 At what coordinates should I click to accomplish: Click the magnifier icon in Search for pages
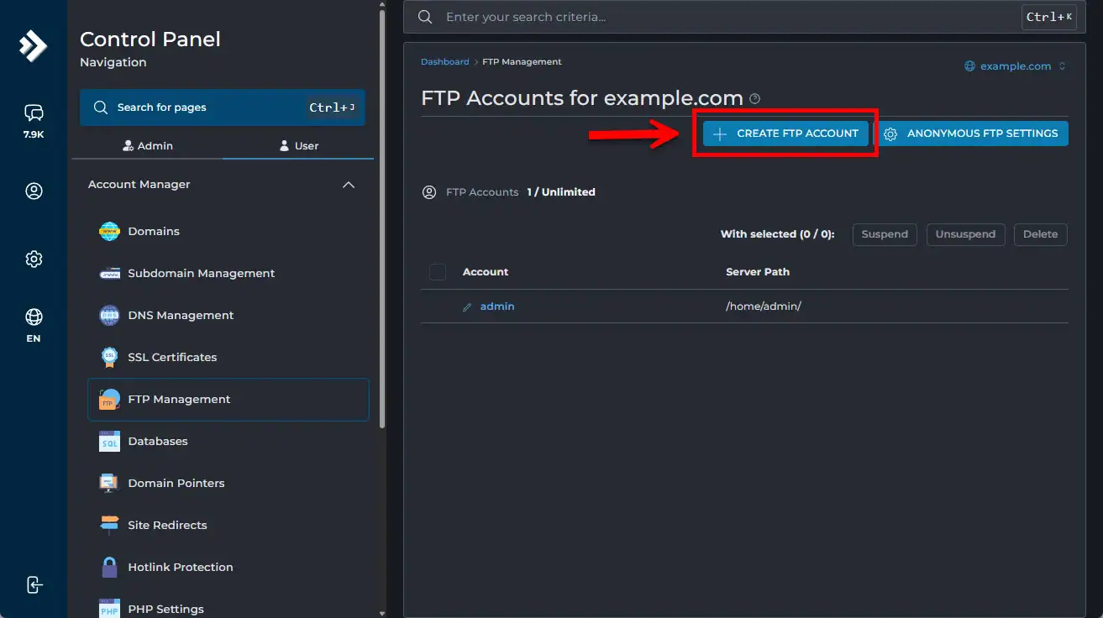coord(101,107)
